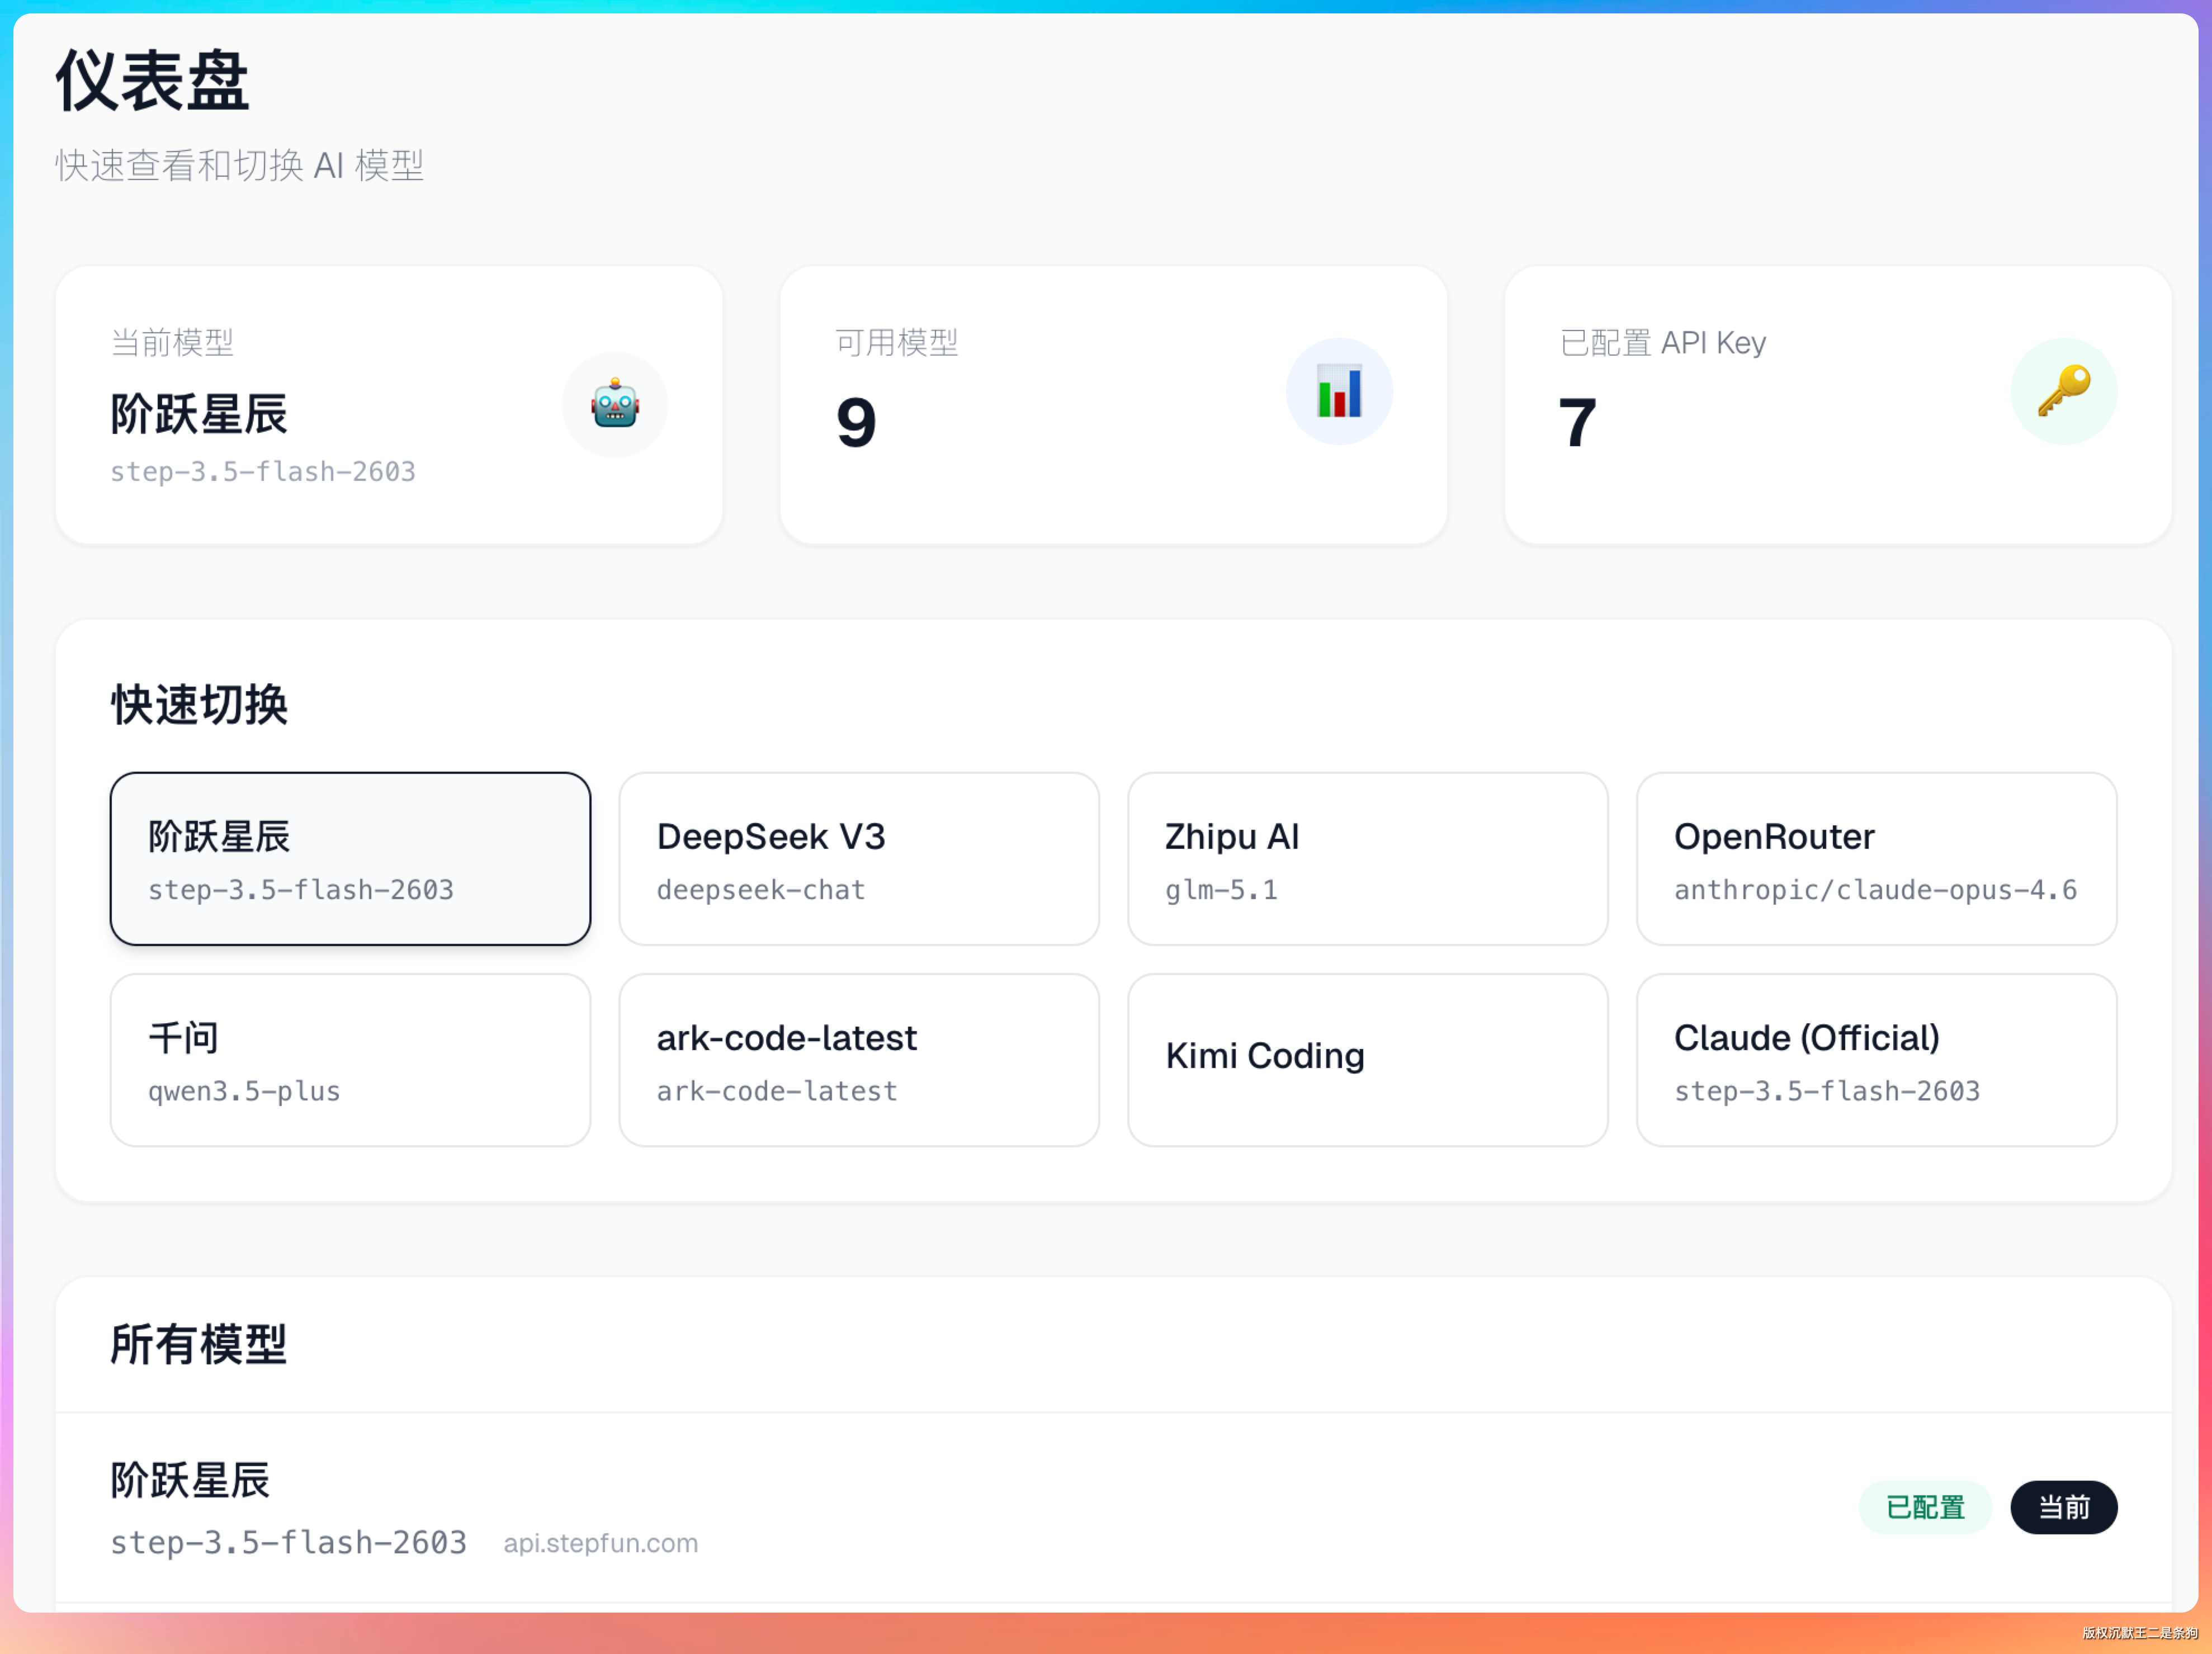The width and height of the screenshot is (2212, 1654).
Task: Click the bar chart icon in available models card
Action: coord(1338,391)
